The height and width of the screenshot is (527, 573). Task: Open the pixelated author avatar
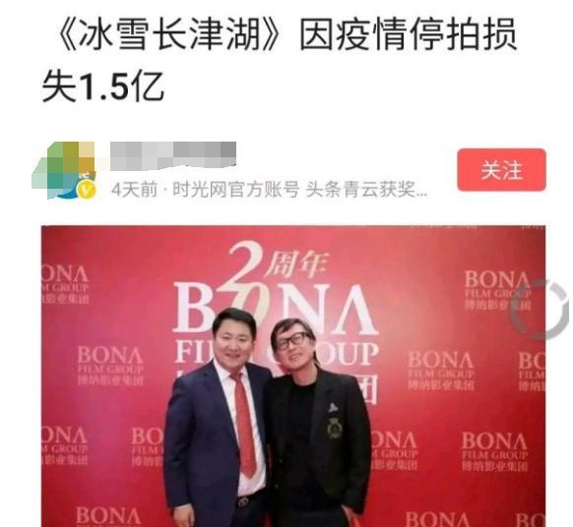tap(65, 170)
